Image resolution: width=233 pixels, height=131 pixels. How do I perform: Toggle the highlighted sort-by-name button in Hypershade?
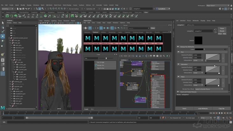tap(112, 28)
